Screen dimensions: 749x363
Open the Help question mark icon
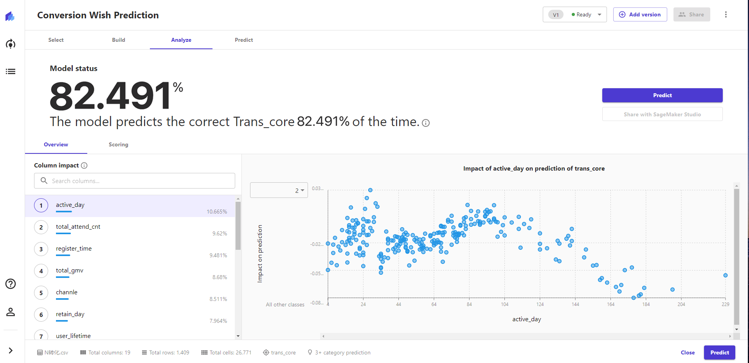11,284
